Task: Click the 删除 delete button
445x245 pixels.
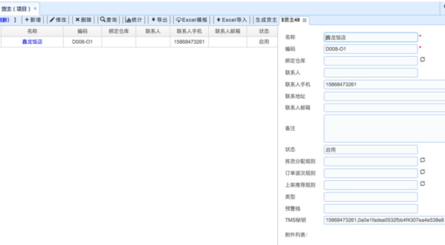Action: (83, 20)
